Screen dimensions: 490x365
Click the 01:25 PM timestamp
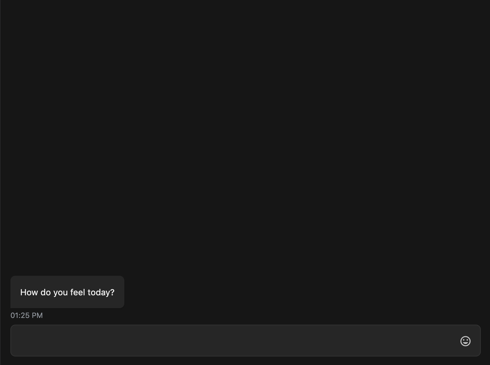click(27, 315)
